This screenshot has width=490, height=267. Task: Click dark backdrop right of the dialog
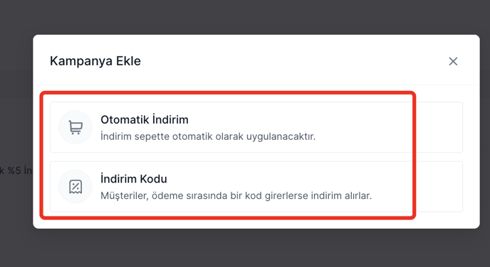pos(485,131)
